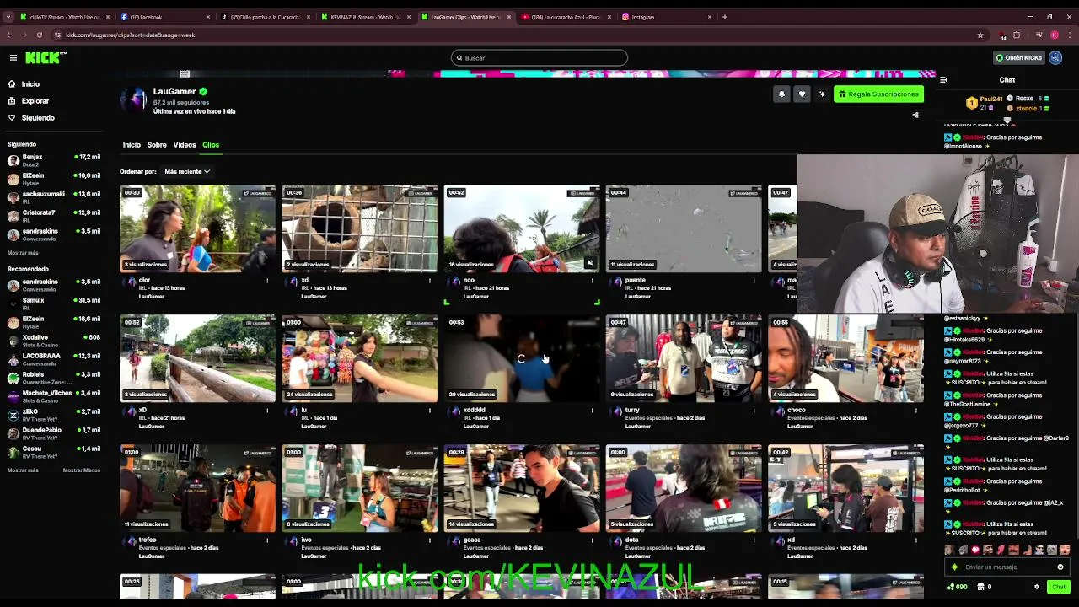This screenshot has height=607, width=1079.
Task: Click the share icon below gift button
Action: pos(915,115)
